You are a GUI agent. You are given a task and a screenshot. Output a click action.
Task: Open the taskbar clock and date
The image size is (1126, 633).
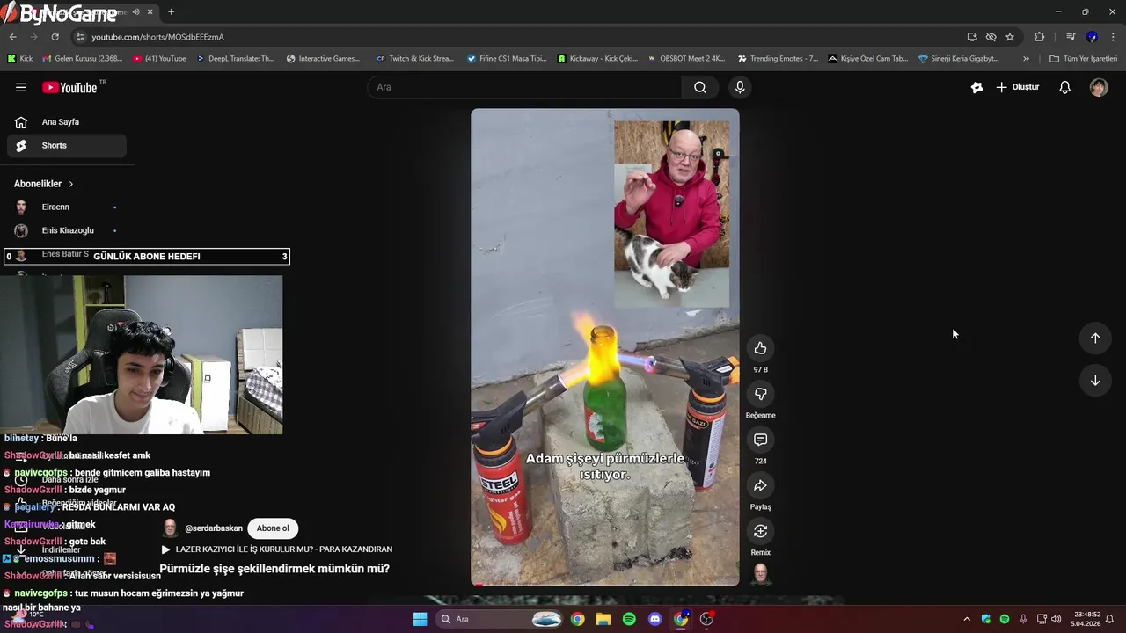[x=1087, y=619]
